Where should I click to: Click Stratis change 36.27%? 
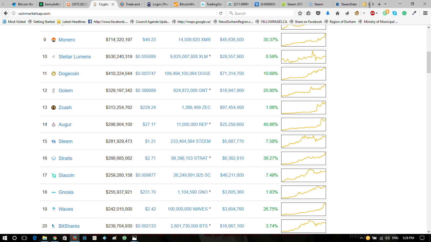coord(270,158)
